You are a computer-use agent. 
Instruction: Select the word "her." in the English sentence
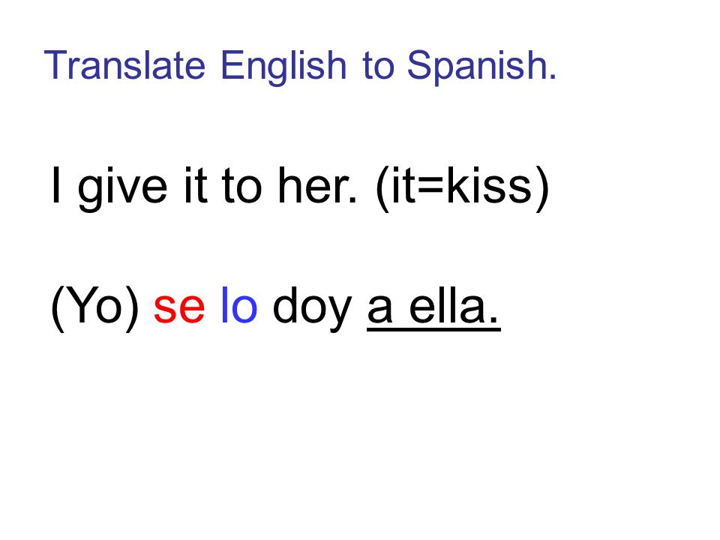pos(316,184)
